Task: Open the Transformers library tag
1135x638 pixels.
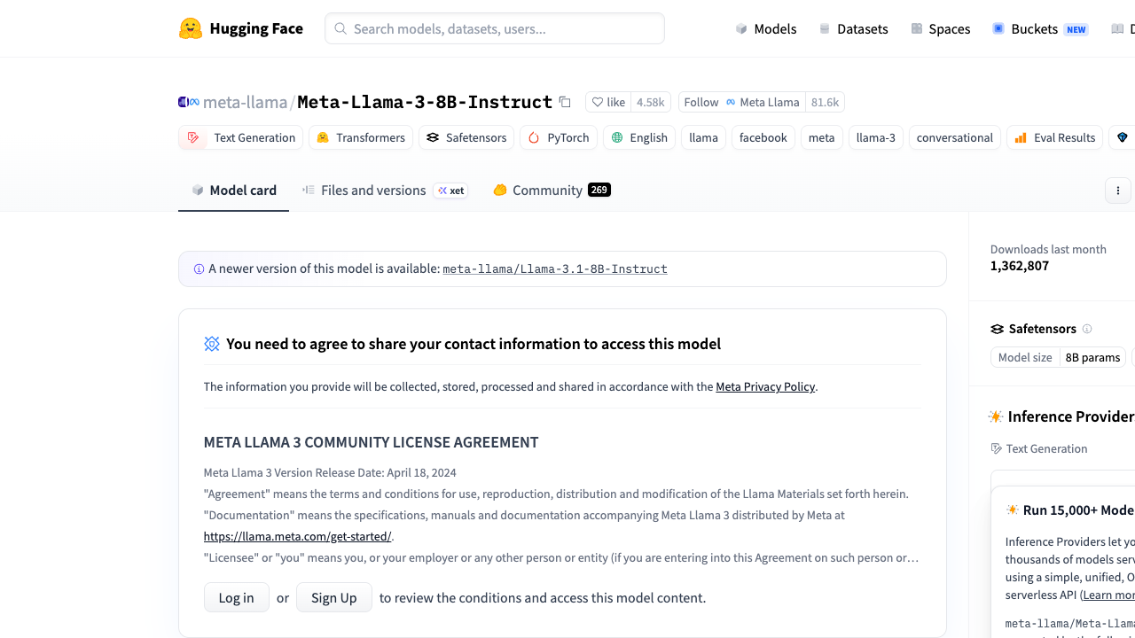Action: pos(361,137)
